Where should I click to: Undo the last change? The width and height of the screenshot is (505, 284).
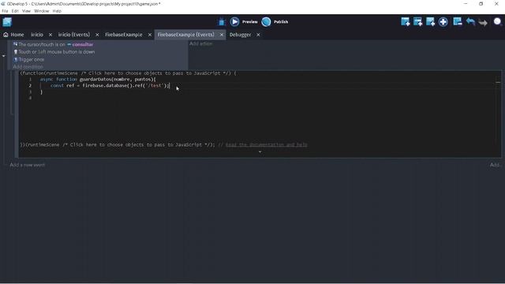[x=470, y=22]
